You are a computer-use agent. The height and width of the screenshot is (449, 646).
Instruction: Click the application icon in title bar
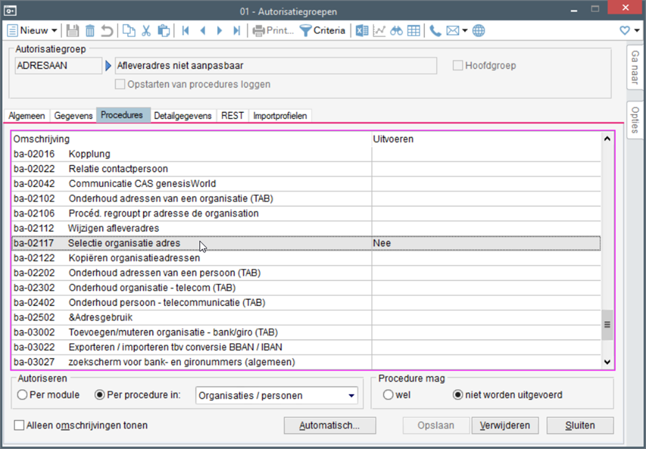(x=10, y=11)
